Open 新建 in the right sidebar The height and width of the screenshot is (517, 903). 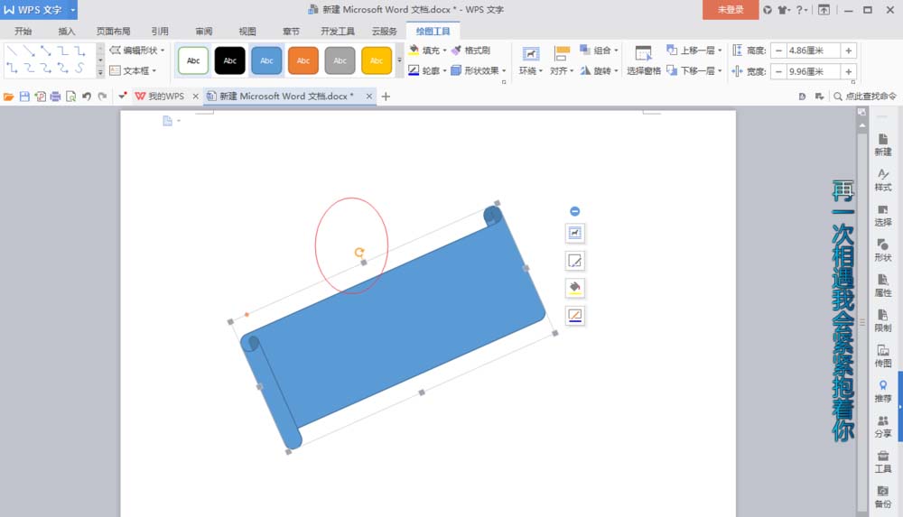(883, 144)
